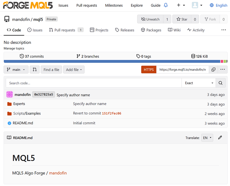Click the Forge MQL5 logo
This screenshot has height=186, width=230.
pos(28,5)
